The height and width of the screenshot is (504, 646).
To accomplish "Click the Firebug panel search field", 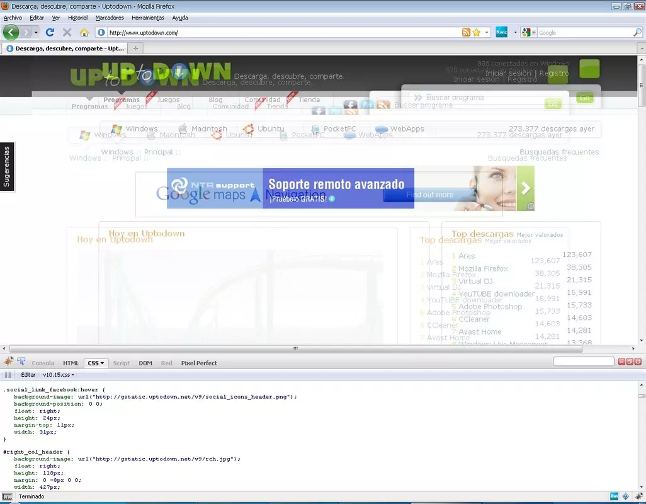I will [584, 362].
